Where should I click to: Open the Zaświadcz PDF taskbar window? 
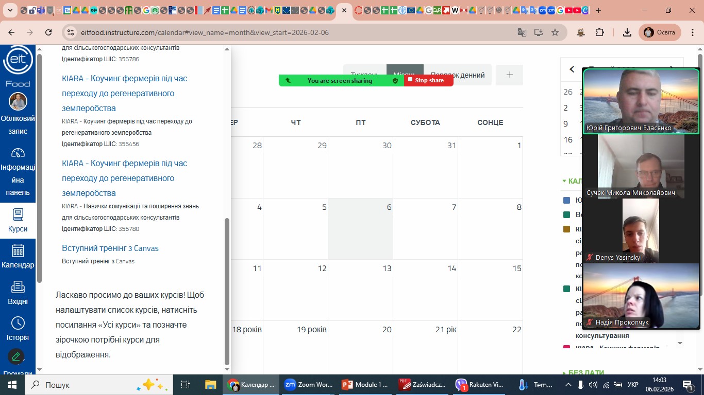coord(423,385)
